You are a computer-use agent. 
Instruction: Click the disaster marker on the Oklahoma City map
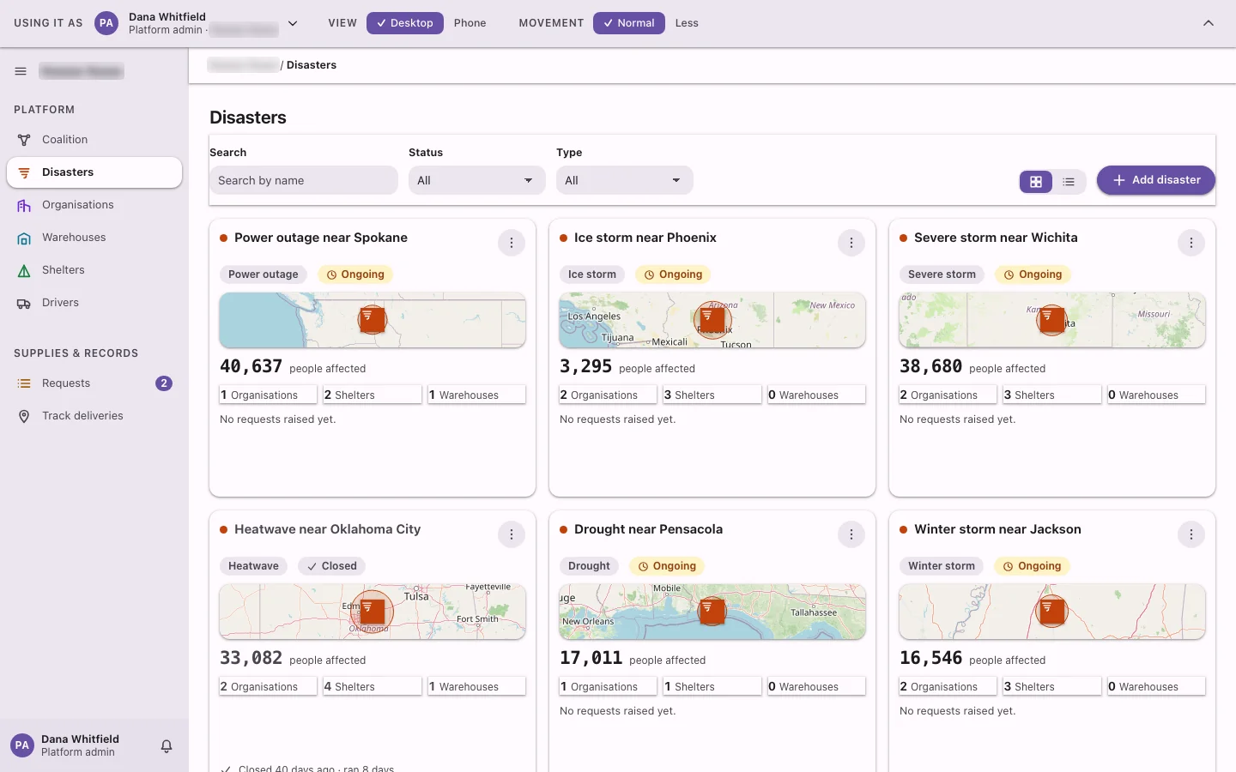(x=373, y=611)
